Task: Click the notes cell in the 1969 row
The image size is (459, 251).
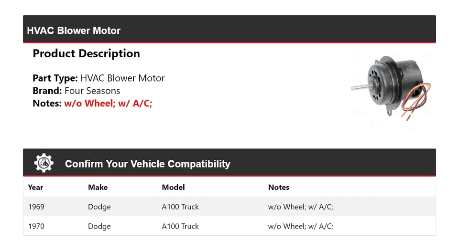Action: tap(300, 207)
